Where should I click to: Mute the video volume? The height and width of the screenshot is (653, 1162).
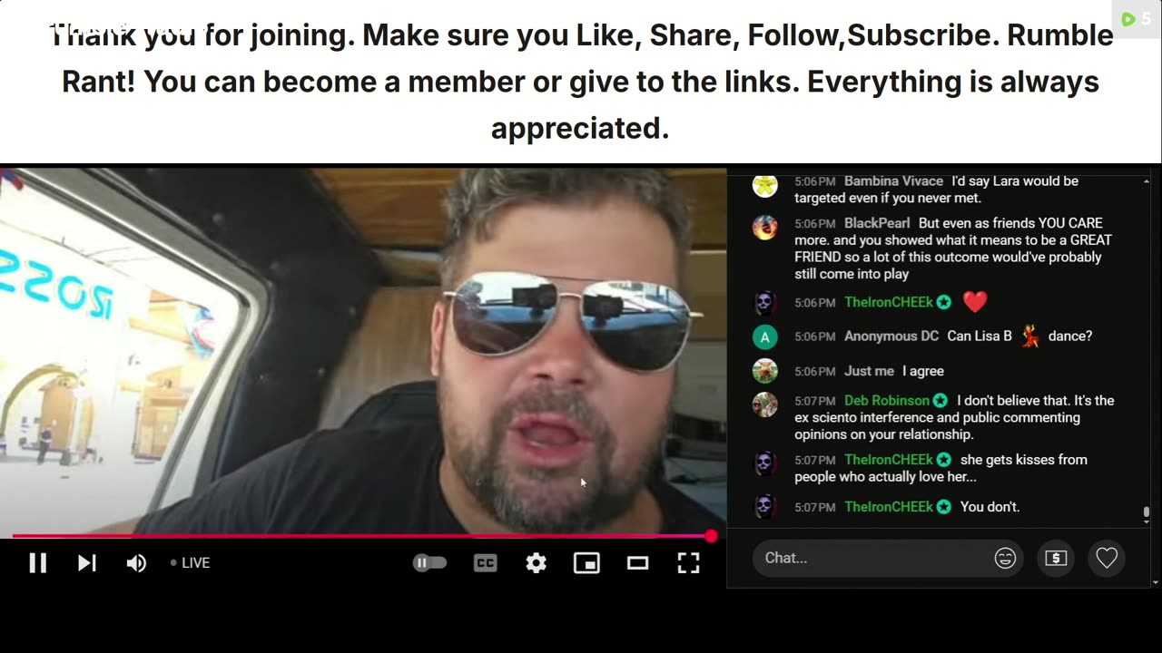pos(136,563)
